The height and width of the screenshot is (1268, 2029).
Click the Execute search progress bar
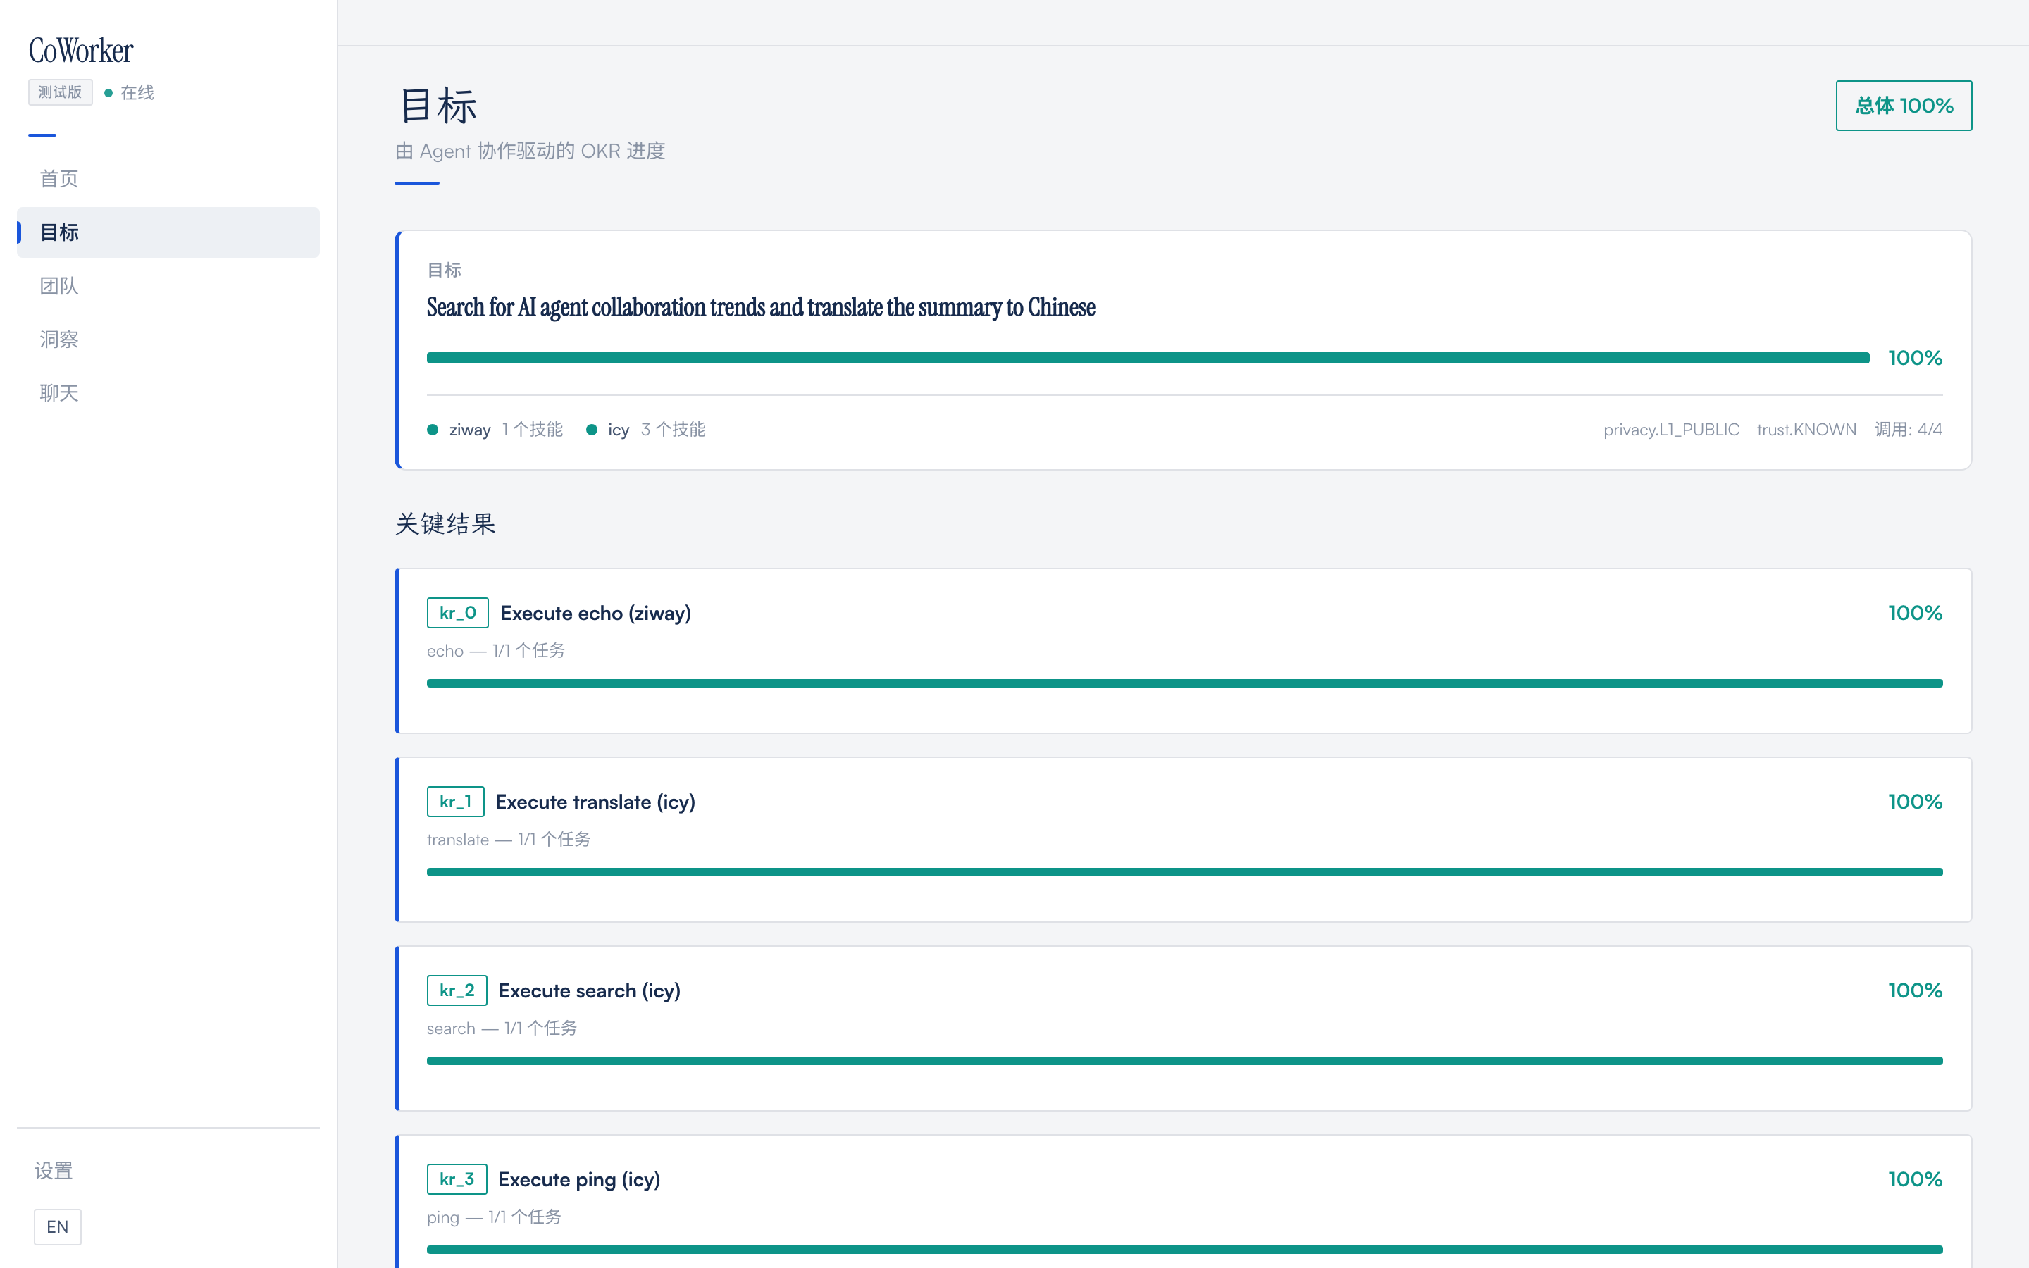(x=1184, y=1061)
